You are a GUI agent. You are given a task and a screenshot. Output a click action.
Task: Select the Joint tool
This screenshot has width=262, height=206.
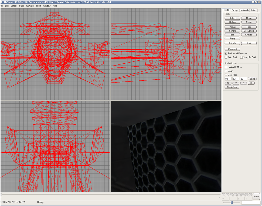pyautogui.click(x=249, y=43)
